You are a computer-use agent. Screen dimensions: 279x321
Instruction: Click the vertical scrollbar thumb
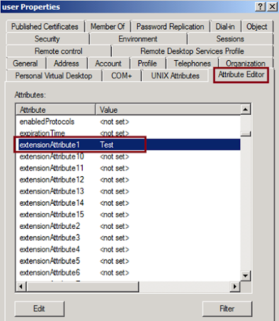tap(246, 134)
